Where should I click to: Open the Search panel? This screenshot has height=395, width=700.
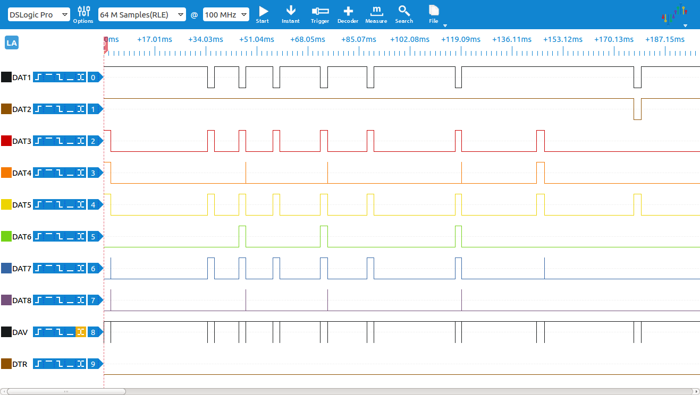point(404,14)
